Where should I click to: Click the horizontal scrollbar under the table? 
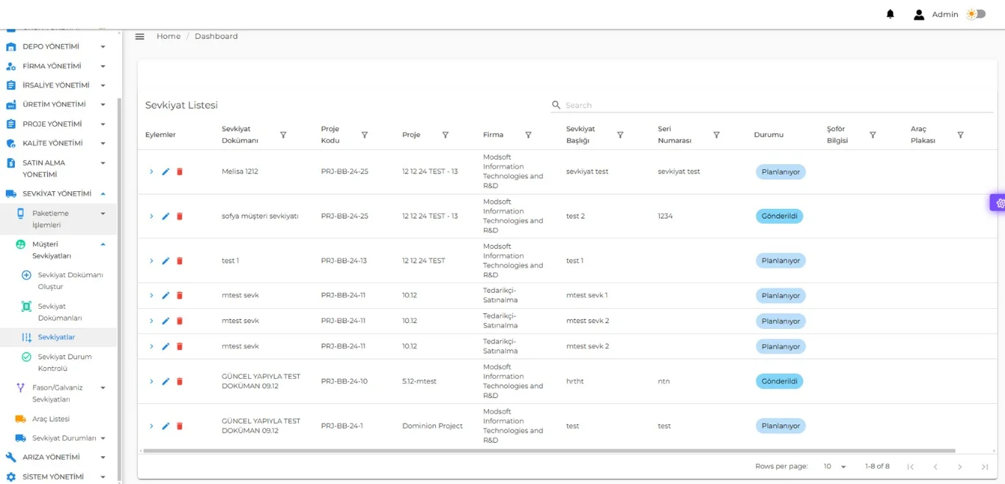click(549, 450)
